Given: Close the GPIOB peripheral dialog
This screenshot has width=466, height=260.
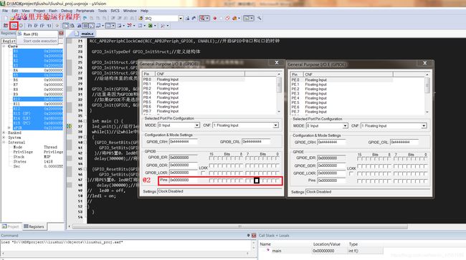Looking at the screenshot, I should click(277, 62).
